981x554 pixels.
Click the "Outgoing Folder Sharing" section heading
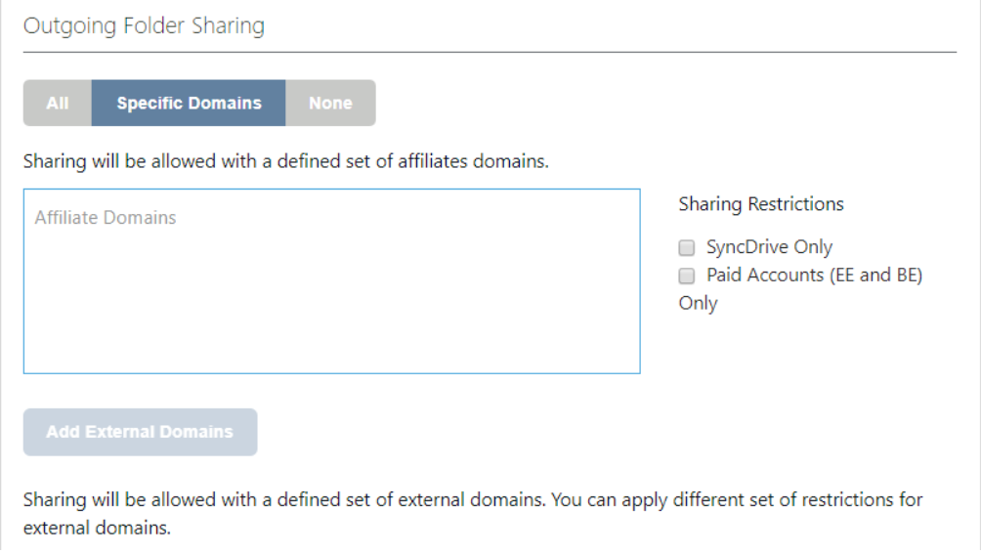click(x=144, y=25)
